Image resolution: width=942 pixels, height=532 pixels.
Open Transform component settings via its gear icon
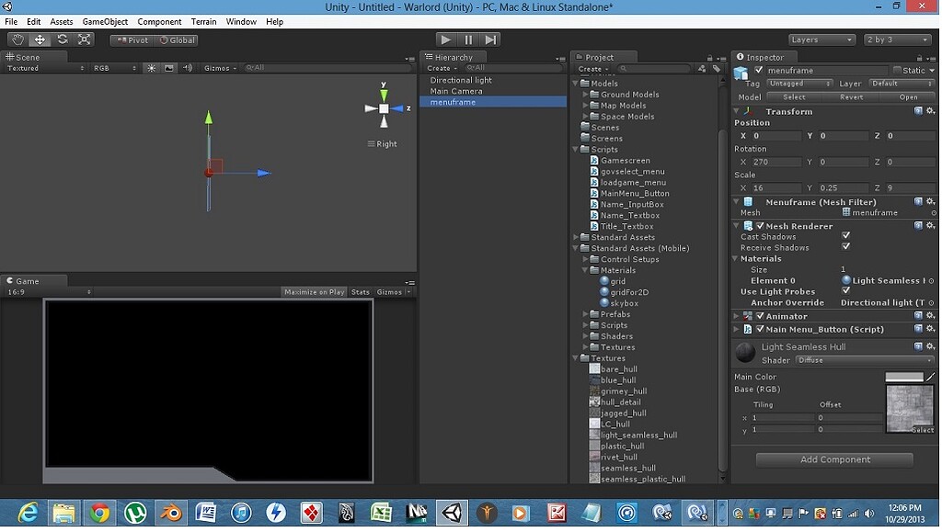tap(930, 110)
